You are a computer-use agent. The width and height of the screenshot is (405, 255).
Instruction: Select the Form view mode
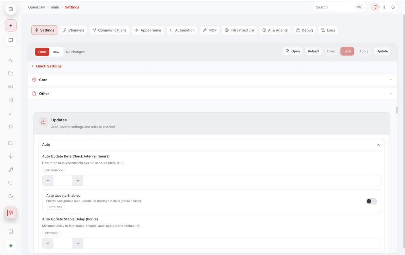[42, 52]
